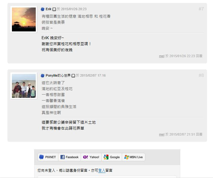
Task: Select PIXNET login tab
Action: pyautogui.click(x=48, y=157)
